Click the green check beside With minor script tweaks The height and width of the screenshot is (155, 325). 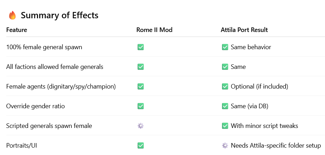pyautogui.click(x=225, y=126)
